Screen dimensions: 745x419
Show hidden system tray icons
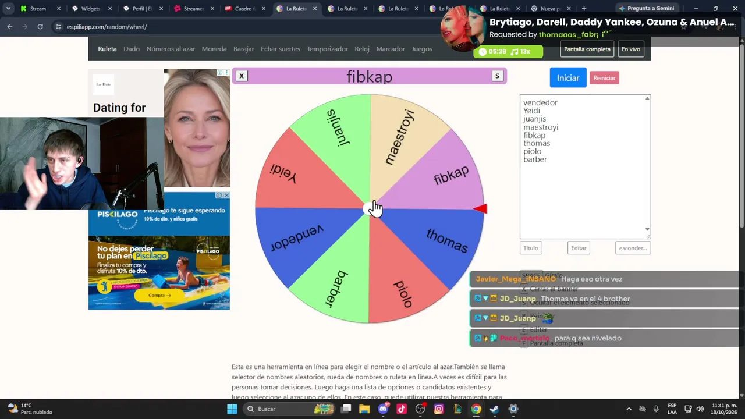(x=629, y=409)
